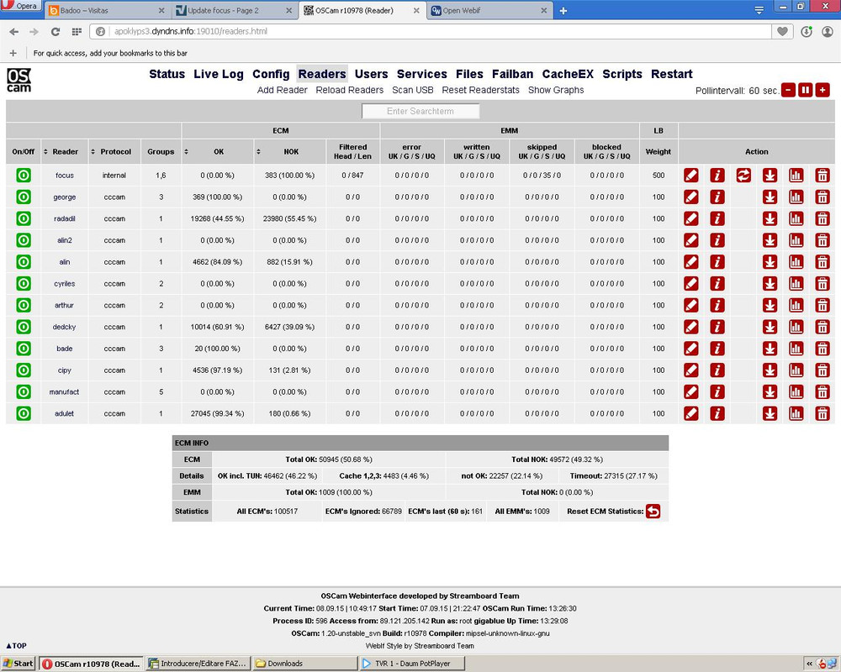Screen dimensions: 841x672
Task: Show statistics chart icon for bade
Action: (x=796, y=349)
